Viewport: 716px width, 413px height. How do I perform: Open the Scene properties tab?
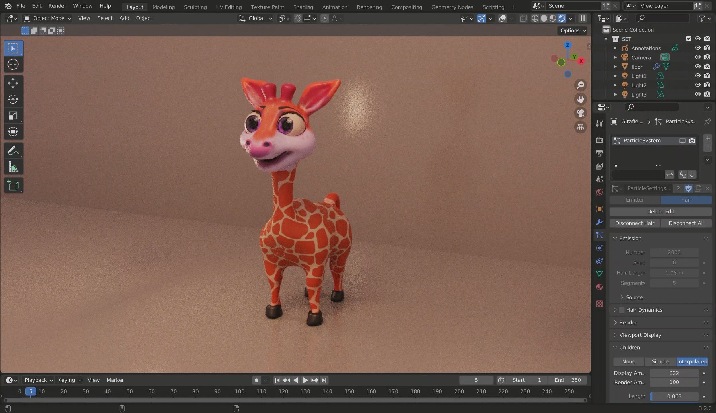click(599, 179)
